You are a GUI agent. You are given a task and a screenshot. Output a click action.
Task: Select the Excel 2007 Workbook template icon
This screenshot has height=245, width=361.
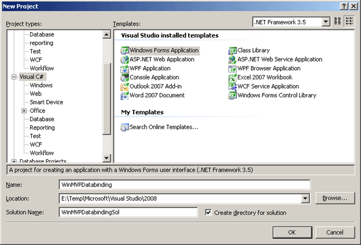coord(233,78)
